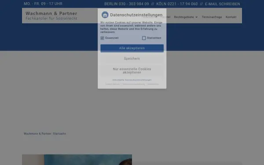
Task: Click the Alle akzeptieren button
Action: [132, 48]
